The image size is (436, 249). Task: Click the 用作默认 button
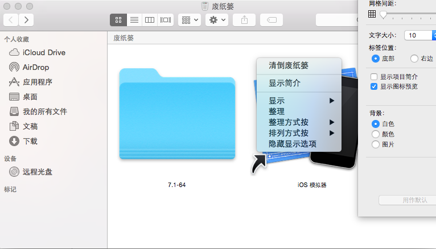(408, 200)
